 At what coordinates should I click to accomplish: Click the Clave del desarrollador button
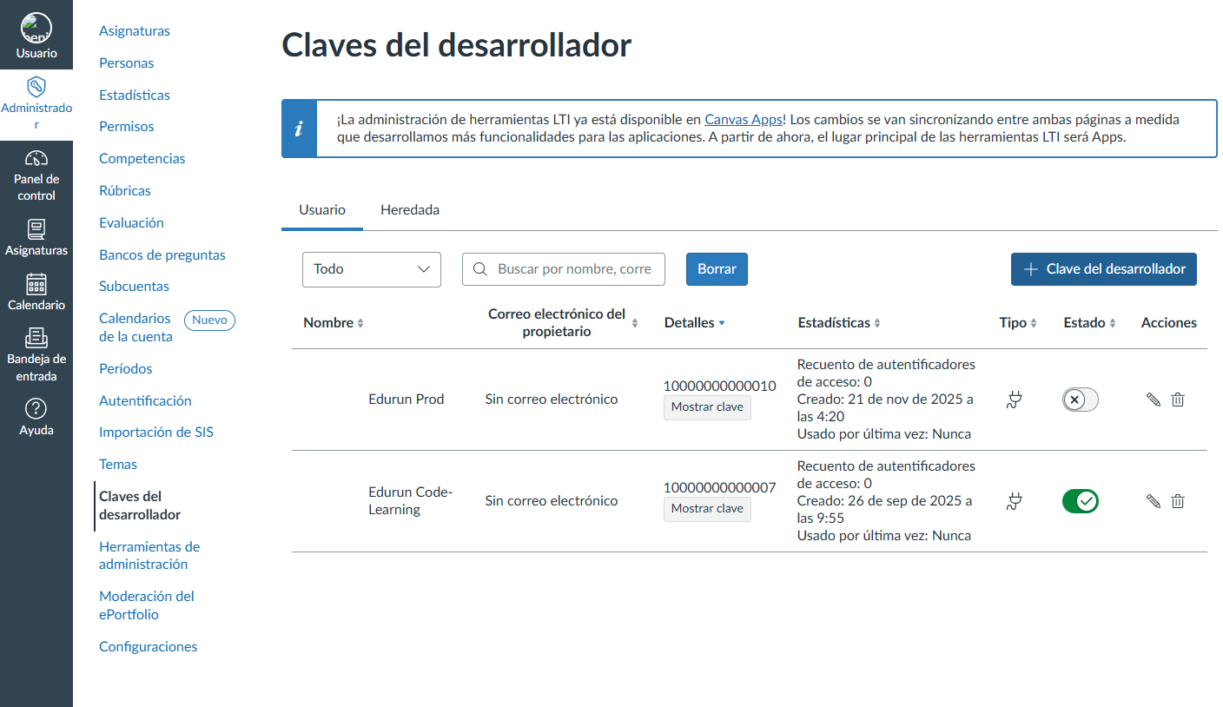[x=1103, y=269]
